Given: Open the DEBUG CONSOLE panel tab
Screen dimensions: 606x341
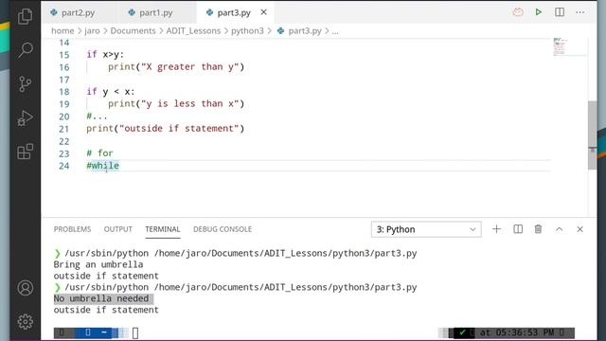Looking at the screenshot, I should click(x=223, y=229).
